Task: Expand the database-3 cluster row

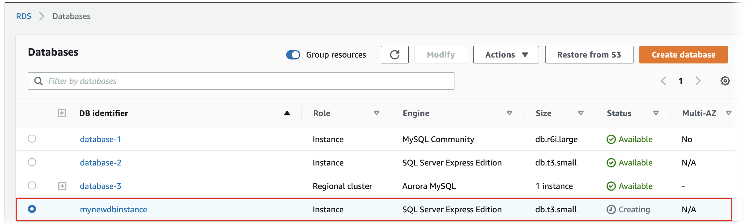Action: (x=62, y=186)
